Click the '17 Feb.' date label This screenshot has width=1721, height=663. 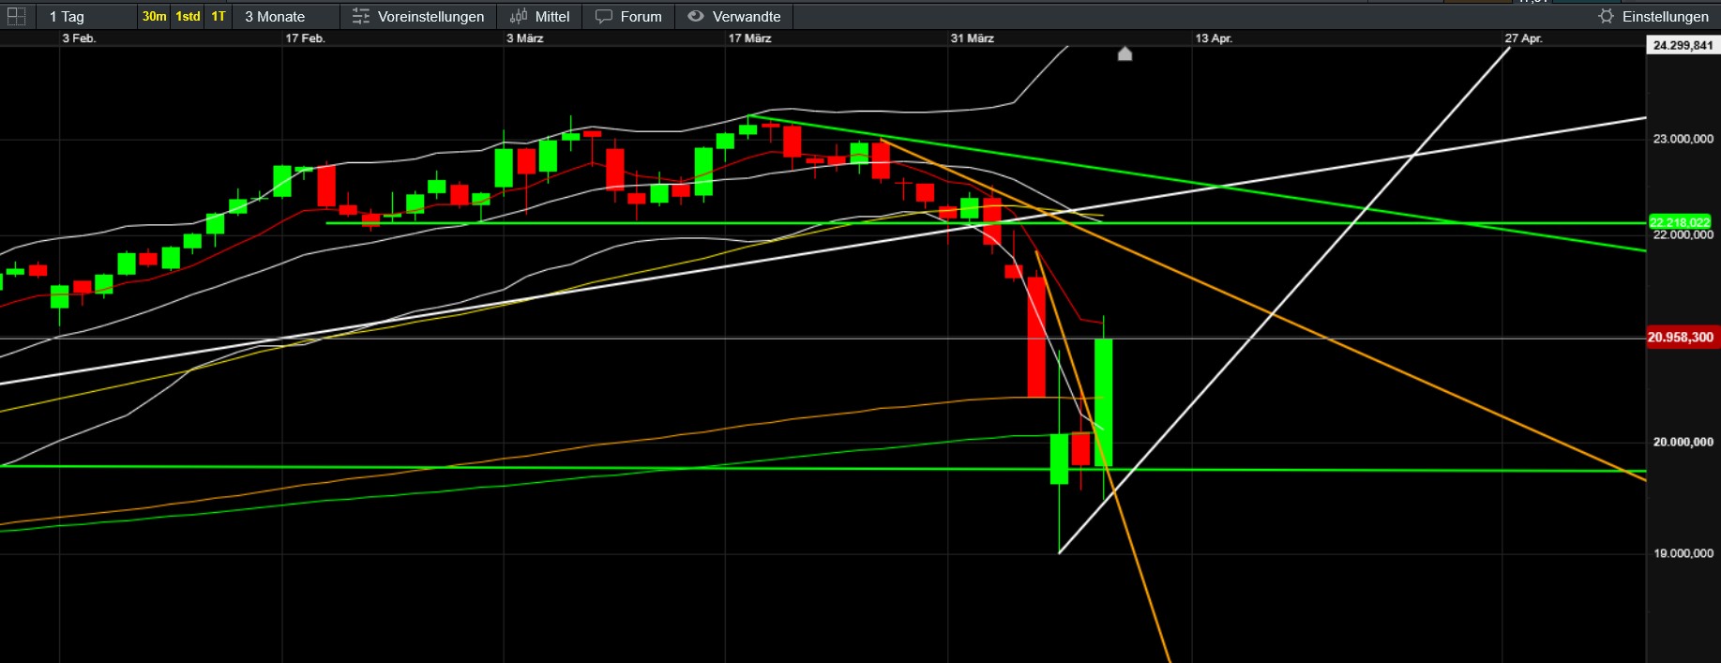[305, 38]
